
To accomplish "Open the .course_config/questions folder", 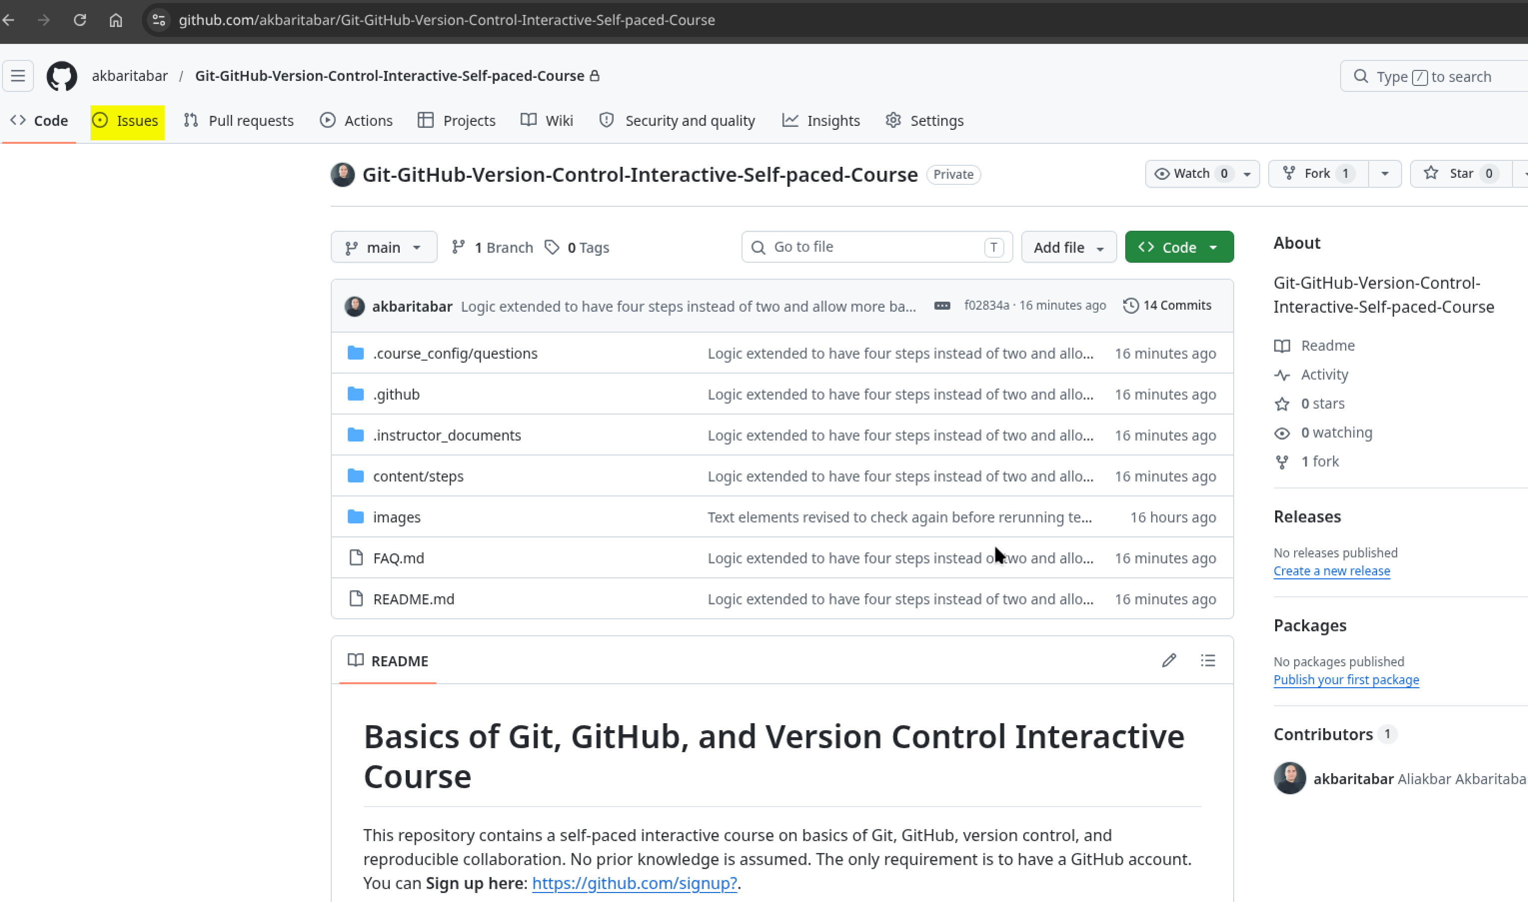I will coord(455,353).
